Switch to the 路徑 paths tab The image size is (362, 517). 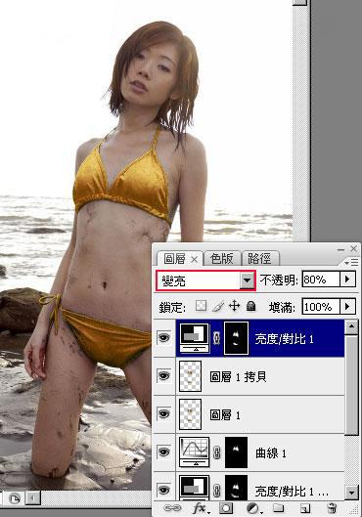point(259,258)
